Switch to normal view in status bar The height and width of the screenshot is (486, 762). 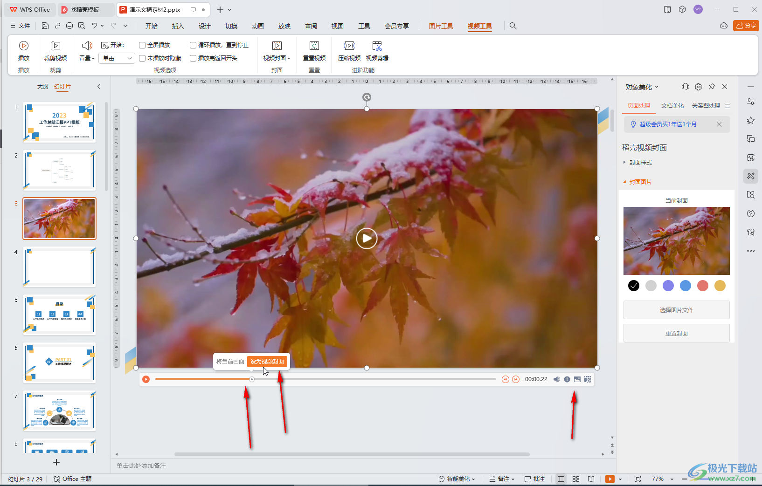561,479
